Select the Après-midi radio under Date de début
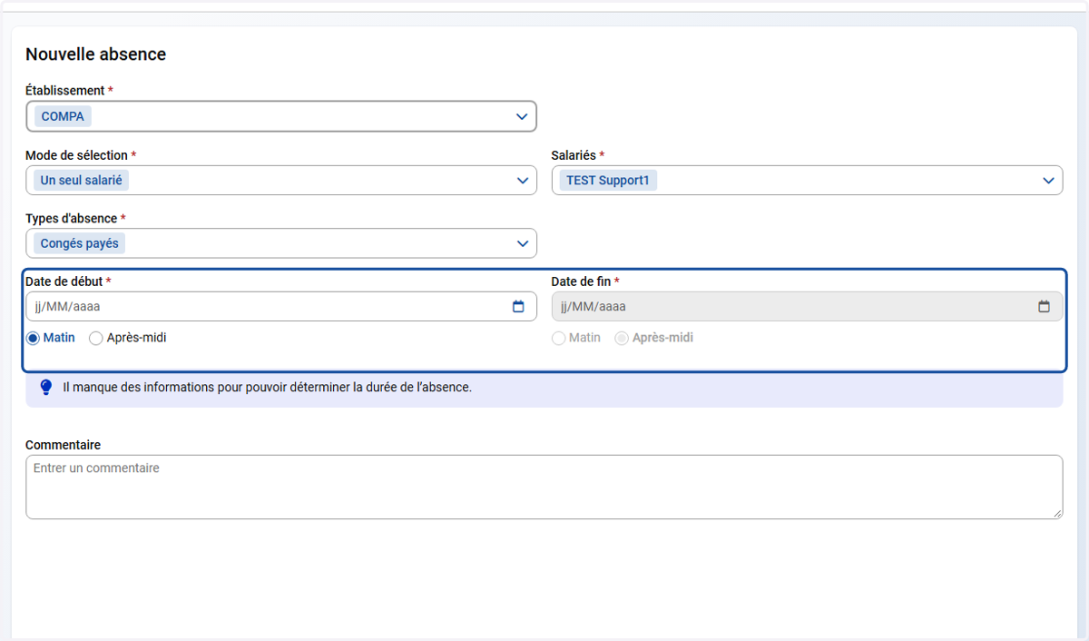 coord(96,338)
